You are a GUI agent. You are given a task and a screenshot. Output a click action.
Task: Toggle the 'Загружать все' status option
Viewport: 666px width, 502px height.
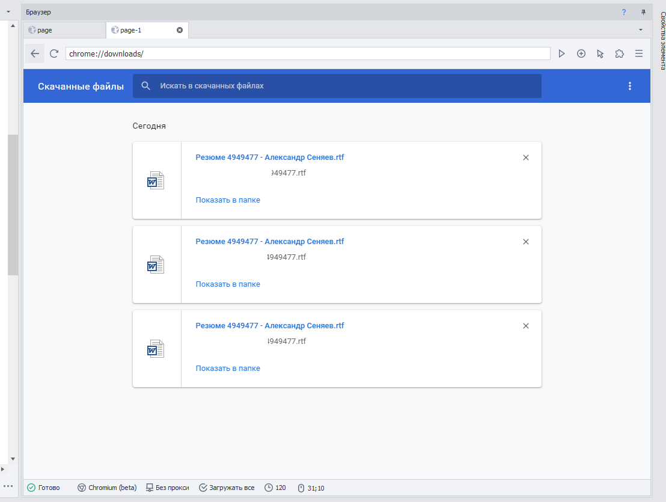point(227,488)
